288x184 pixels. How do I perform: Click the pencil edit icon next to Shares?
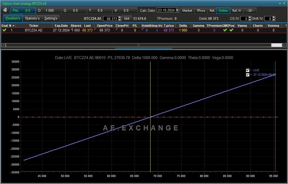(x=72, y=29)
